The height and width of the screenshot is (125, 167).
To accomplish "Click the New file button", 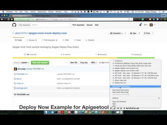I will pos(74,62).
